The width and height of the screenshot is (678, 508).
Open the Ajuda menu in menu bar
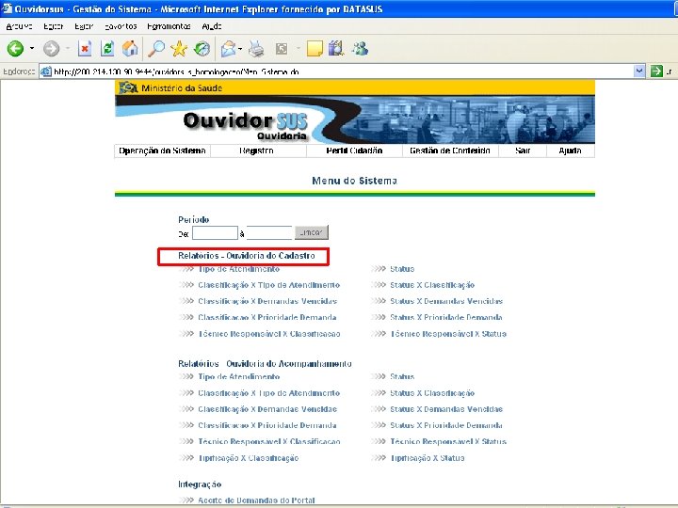coord(212,26)
